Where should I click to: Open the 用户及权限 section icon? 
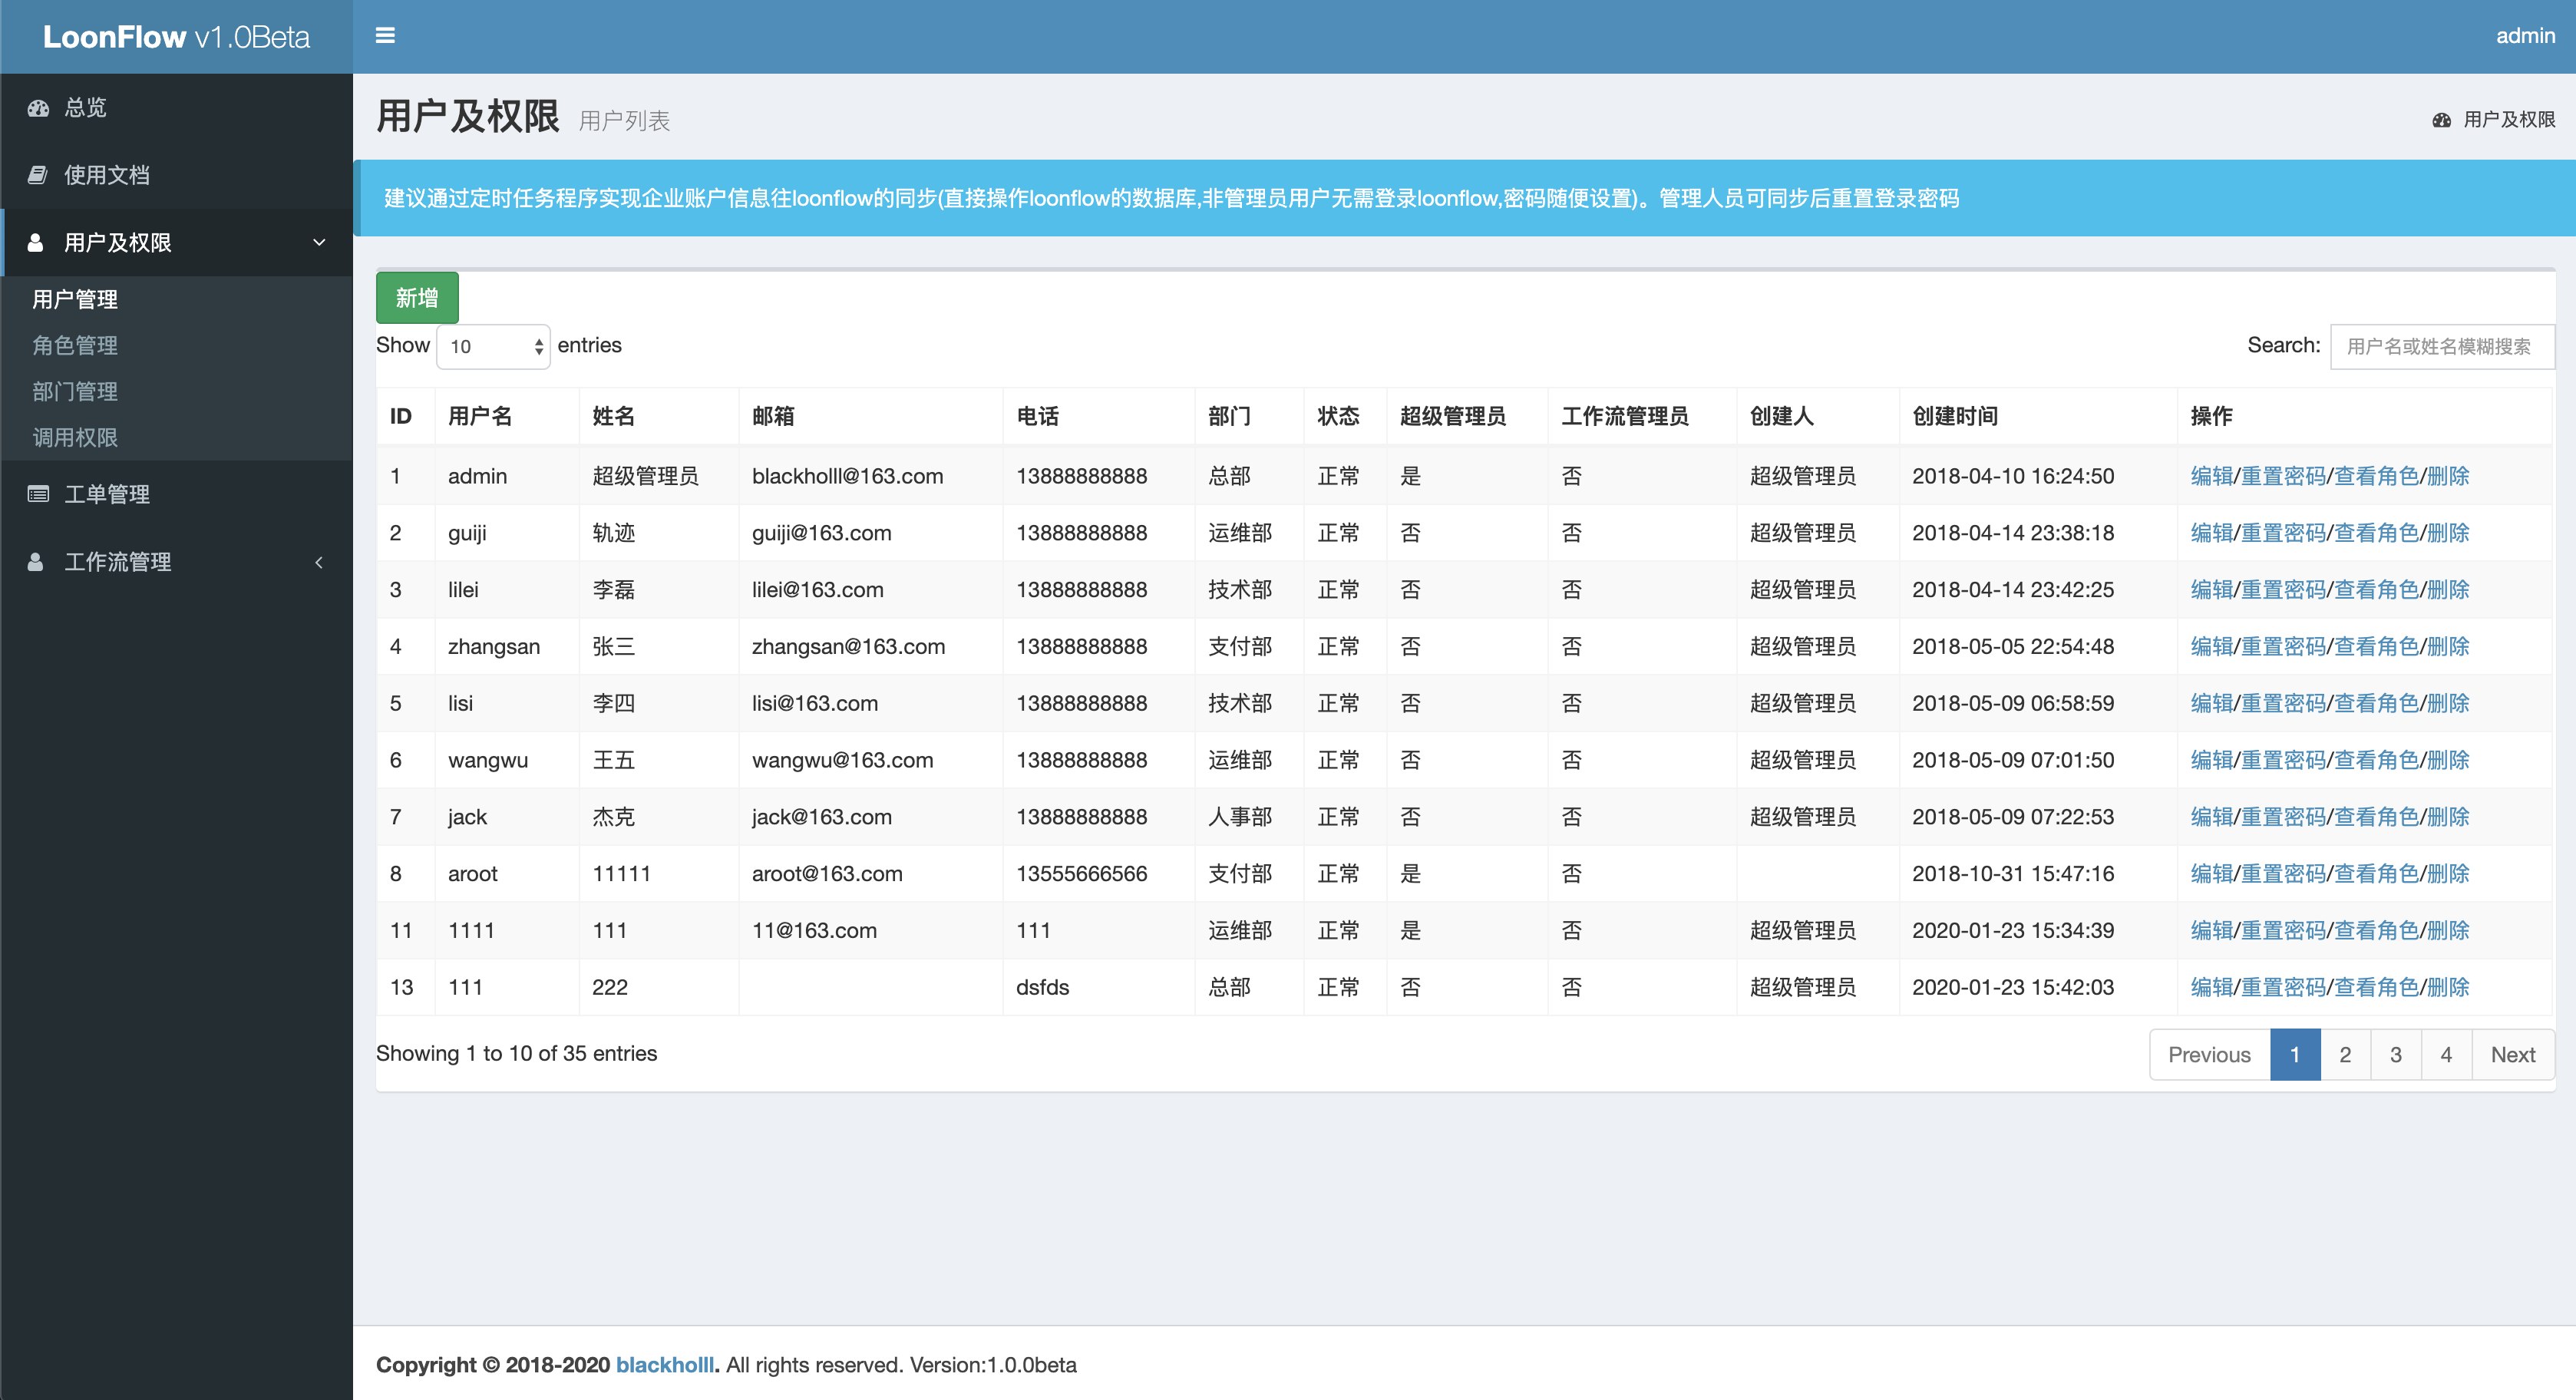click(38, 241)
